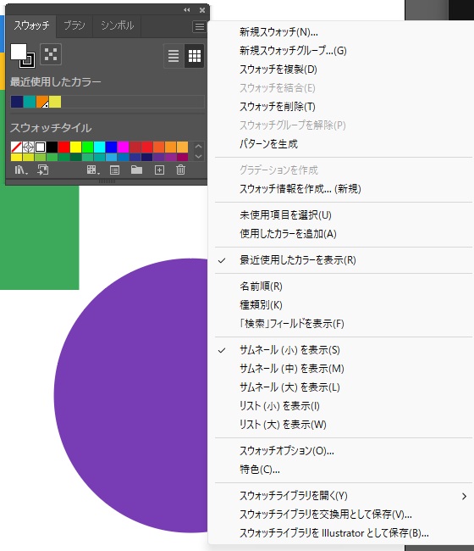Image resolution: width=474 pixels, height=551 pixels.
Task: Select the pure red swatch tile
Action: coord(63,147)
